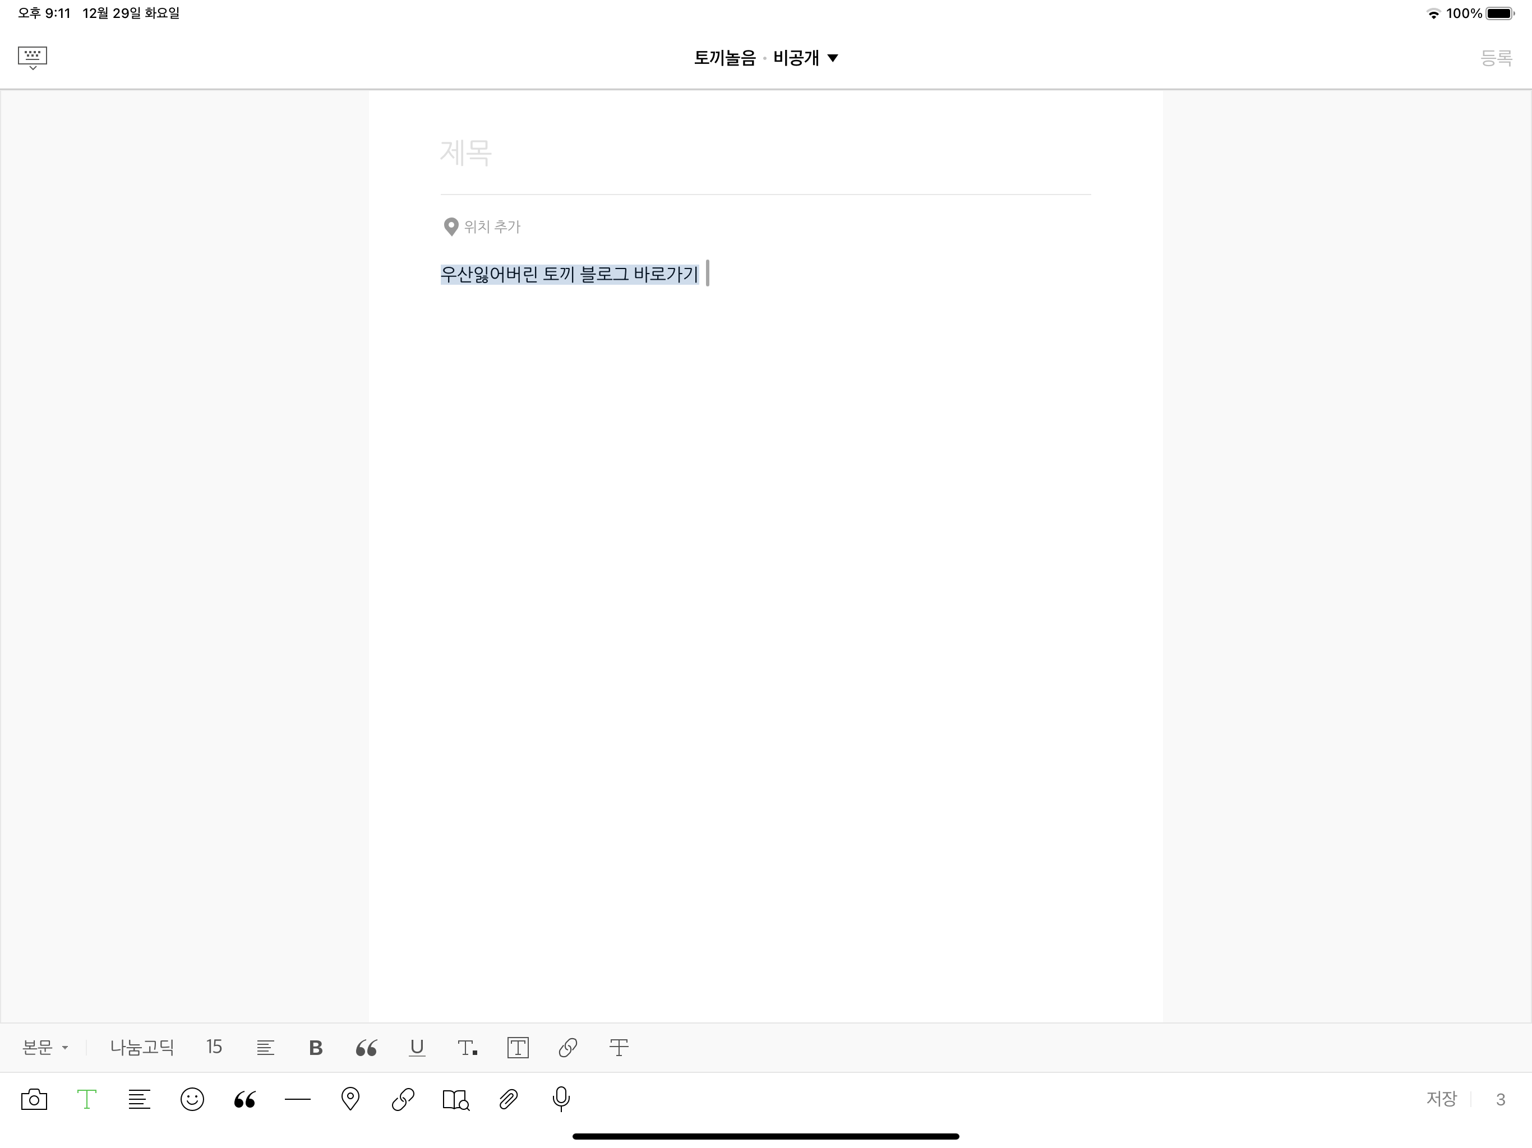This screenshot has height=1148, width=1532.
Task: Open the book search material tool
Action: 456,1100
